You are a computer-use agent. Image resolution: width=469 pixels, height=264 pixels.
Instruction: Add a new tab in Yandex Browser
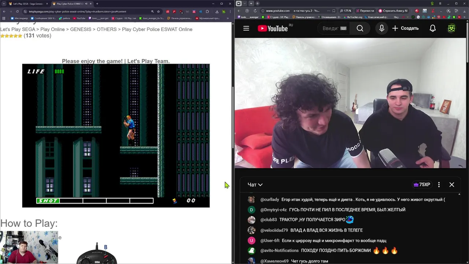257,3
